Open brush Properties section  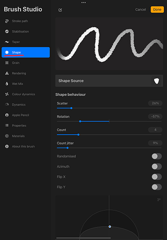[x=26, y=126]
